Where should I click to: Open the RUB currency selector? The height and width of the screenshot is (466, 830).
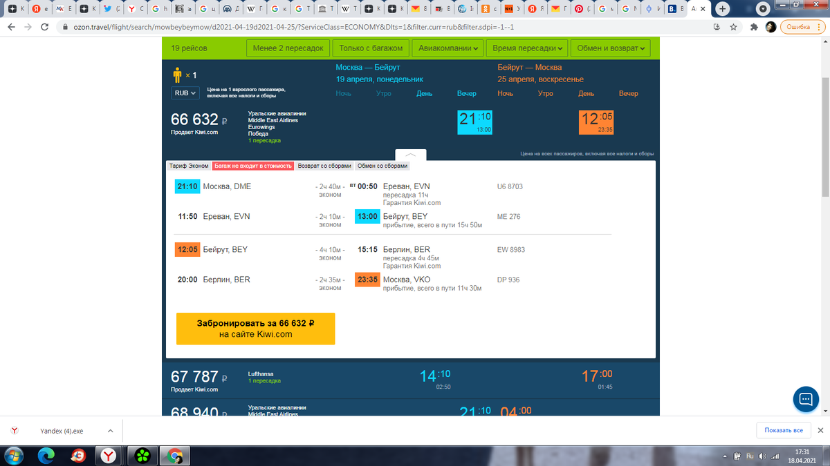tap(185, 93)
